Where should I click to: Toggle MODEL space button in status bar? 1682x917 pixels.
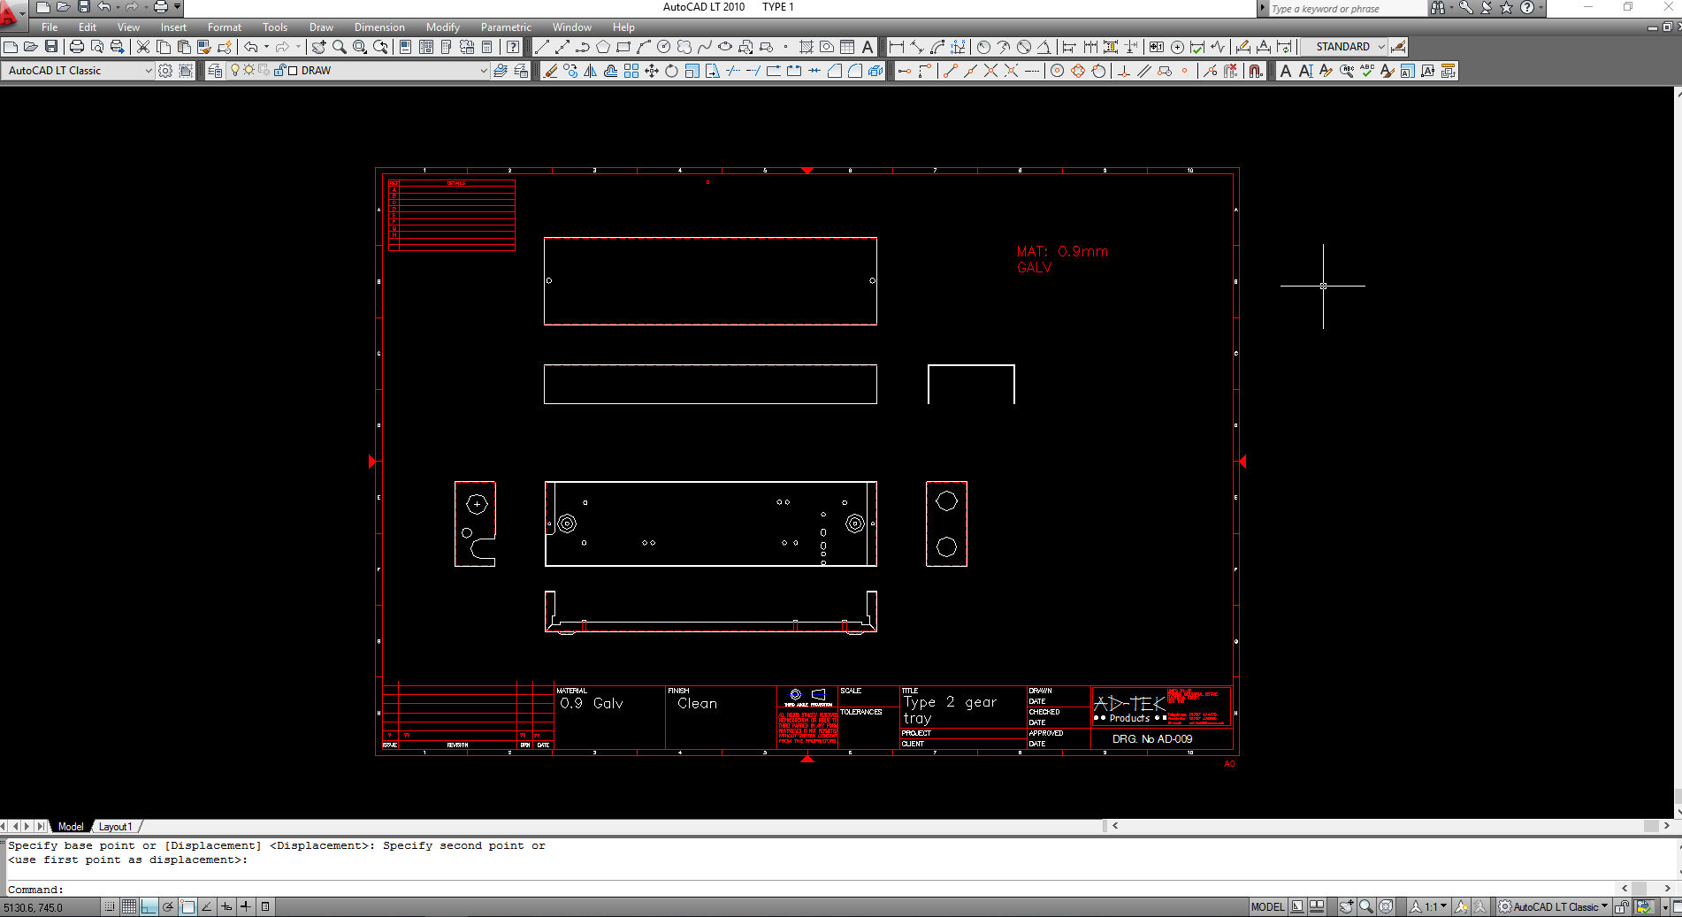tap(1267, 906)
